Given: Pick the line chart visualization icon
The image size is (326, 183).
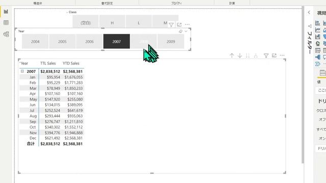Looking at the screenshot, I should [318, 30].
